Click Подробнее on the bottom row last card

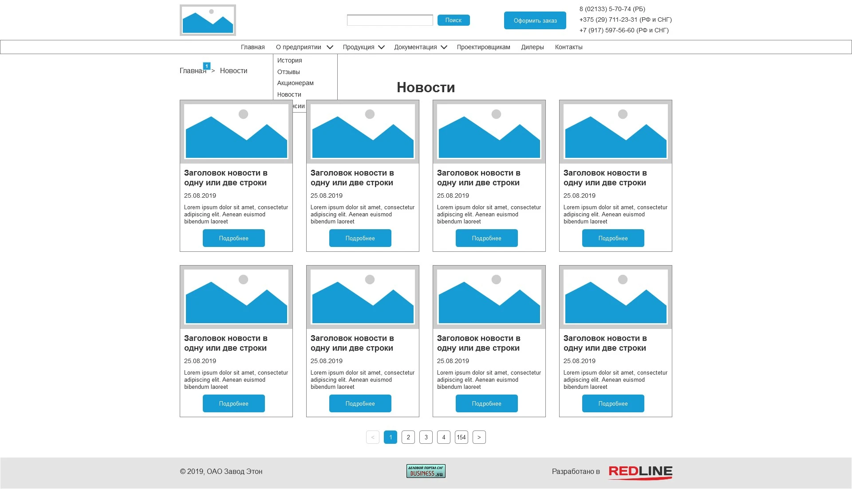click(x=613, y=403)
